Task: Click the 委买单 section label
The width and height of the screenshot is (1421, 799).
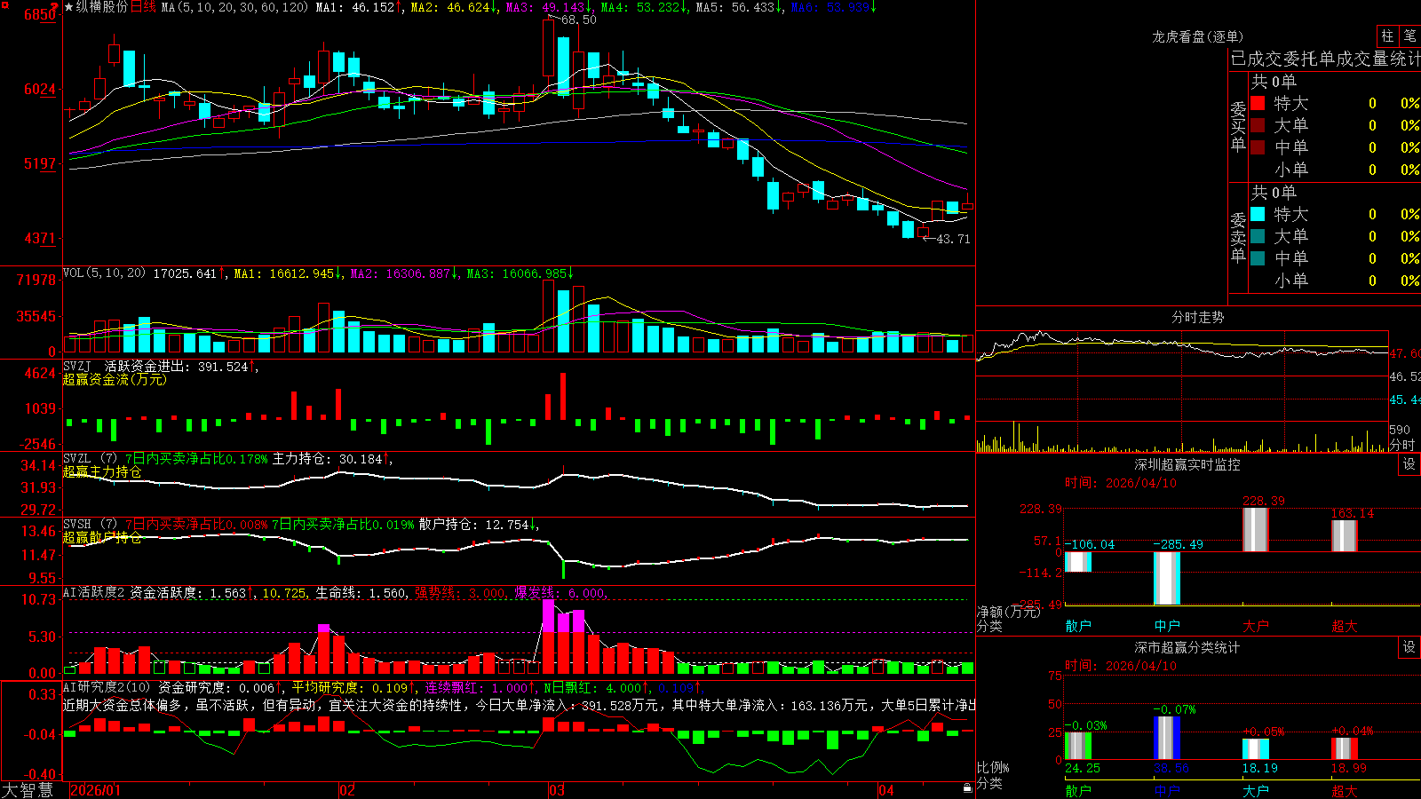Action: (1238, 126)
